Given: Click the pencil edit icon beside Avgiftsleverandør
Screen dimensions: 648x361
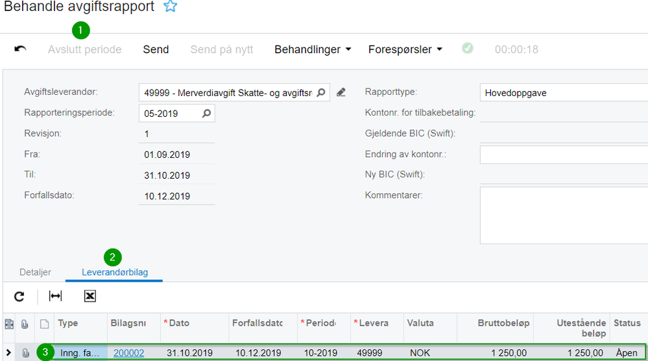Looking at the screenshot, I should [341, 92].
